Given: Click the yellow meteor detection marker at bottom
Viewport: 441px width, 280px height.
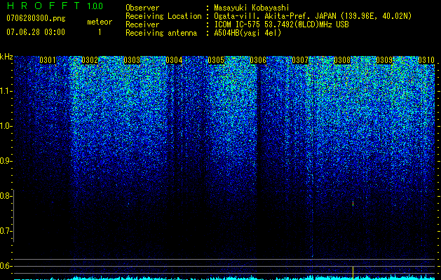Looking at the screenshot, I should point(353,272).
